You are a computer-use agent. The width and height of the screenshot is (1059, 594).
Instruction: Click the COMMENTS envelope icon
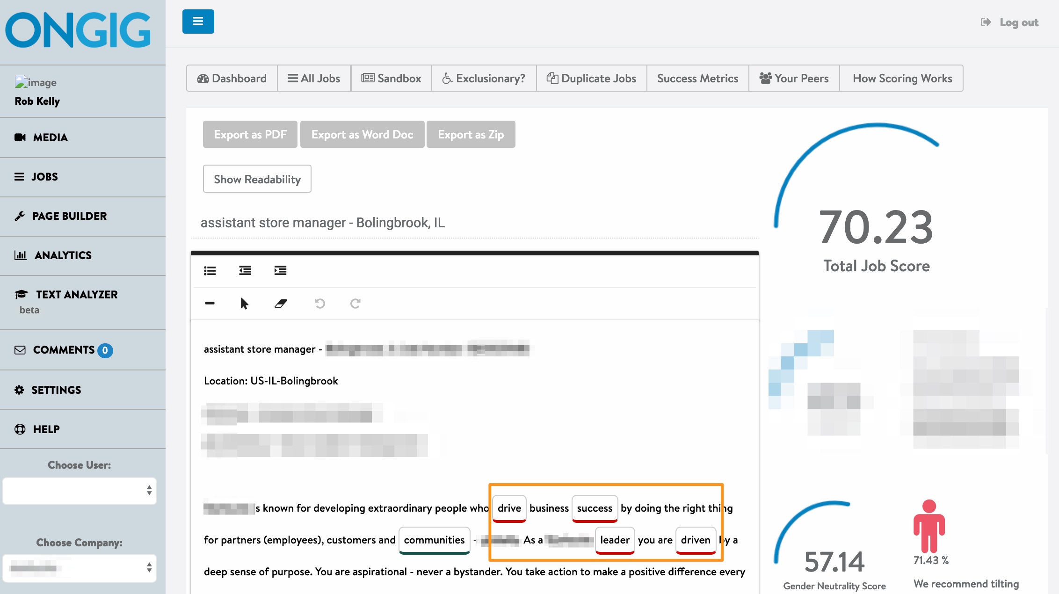(x=20, y=350)
